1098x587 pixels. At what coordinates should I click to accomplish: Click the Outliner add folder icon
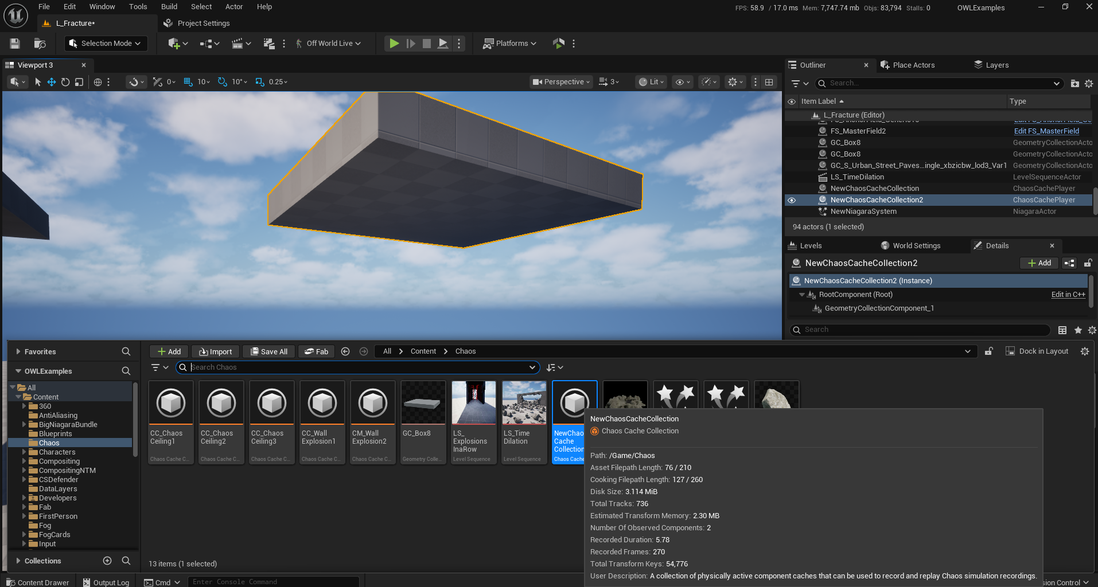(x=1074, y=84)
